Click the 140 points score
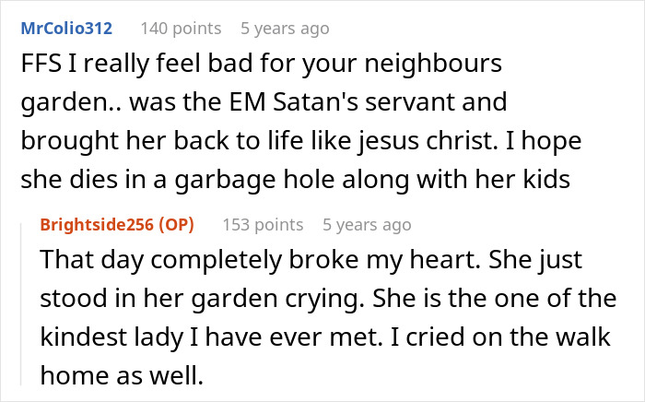This screenshot has width=645, height=402. [x=179, y=29]
